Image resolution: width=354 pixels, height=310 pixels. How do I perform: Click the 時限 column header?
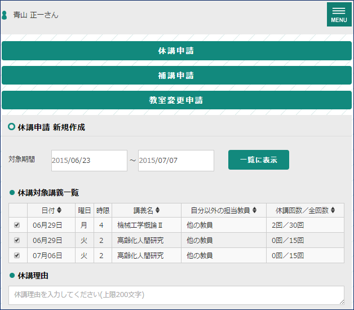(x=103, y=210)
